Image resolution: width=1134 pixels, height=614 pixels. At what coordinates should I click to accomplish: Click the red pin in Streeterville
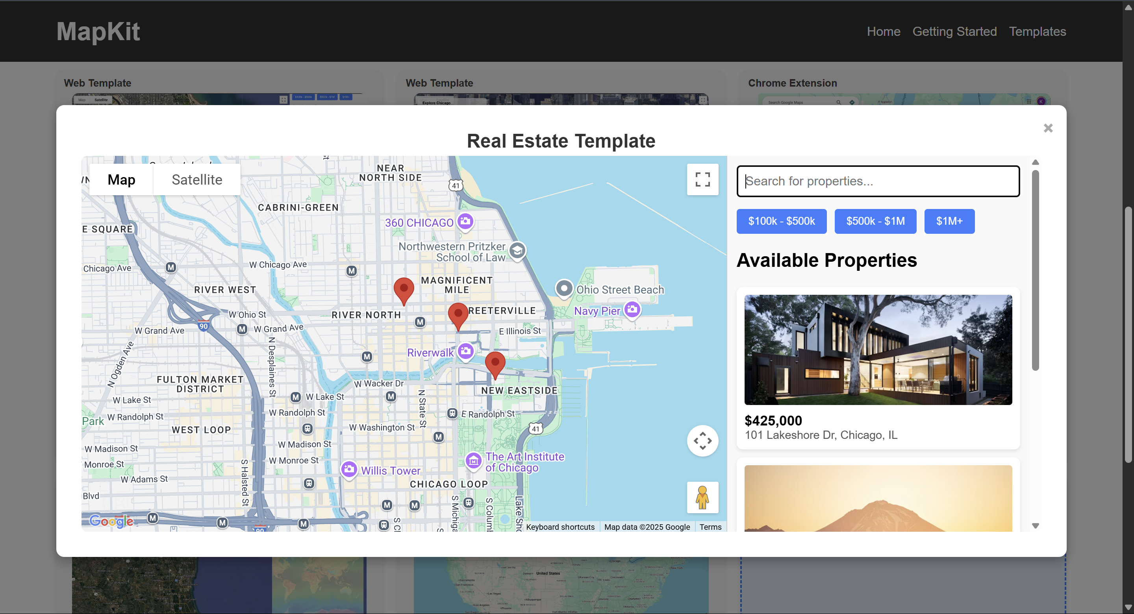[x=458, y=315]
